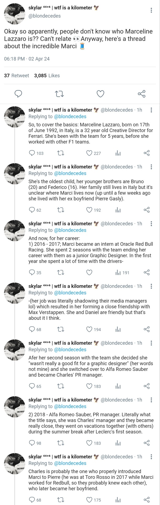Open @blondecedes handle under main tweet name
The width and height of the screenshot is (160, 505).
45,16
